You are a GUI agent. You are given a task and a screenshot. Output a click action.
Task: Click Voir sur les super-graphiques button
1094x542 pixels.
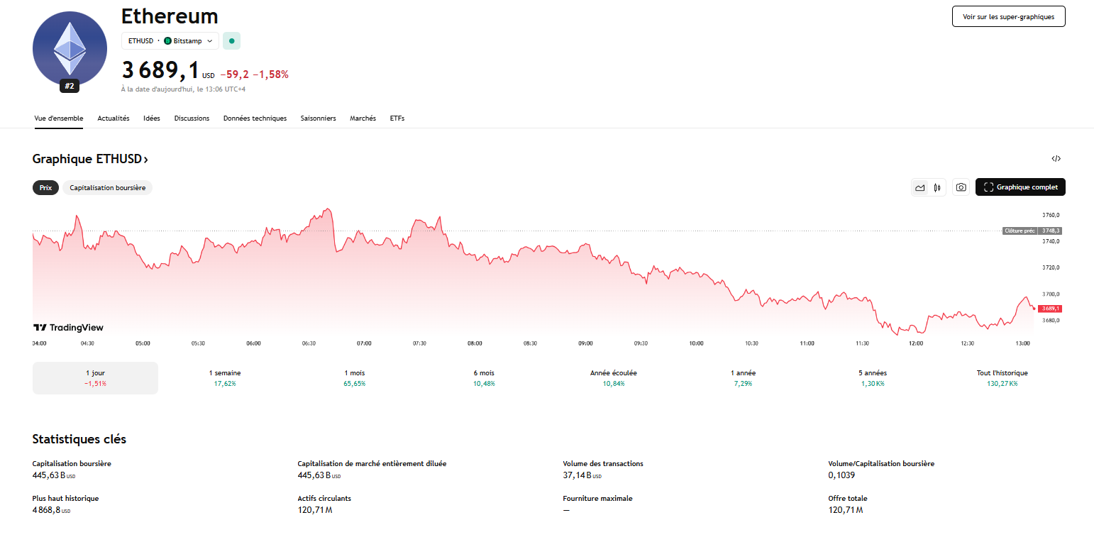[x=1008, y=16]
